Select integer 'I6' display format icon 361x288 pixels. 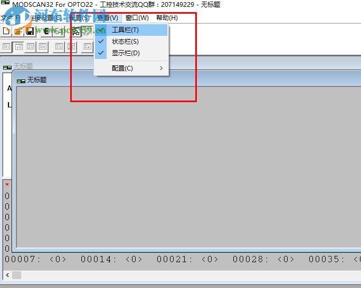click(31, 47)
